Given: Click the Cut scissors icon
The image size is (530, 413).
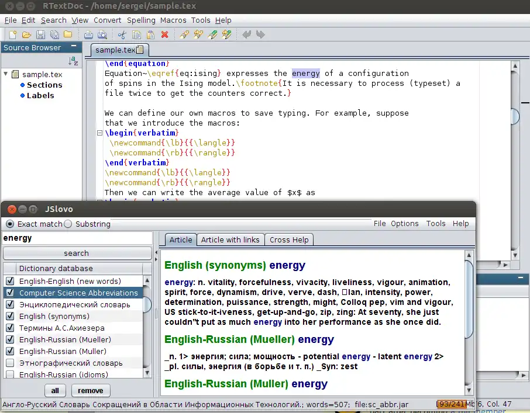Looking at the screenshot, I should [x=122, y=34].
